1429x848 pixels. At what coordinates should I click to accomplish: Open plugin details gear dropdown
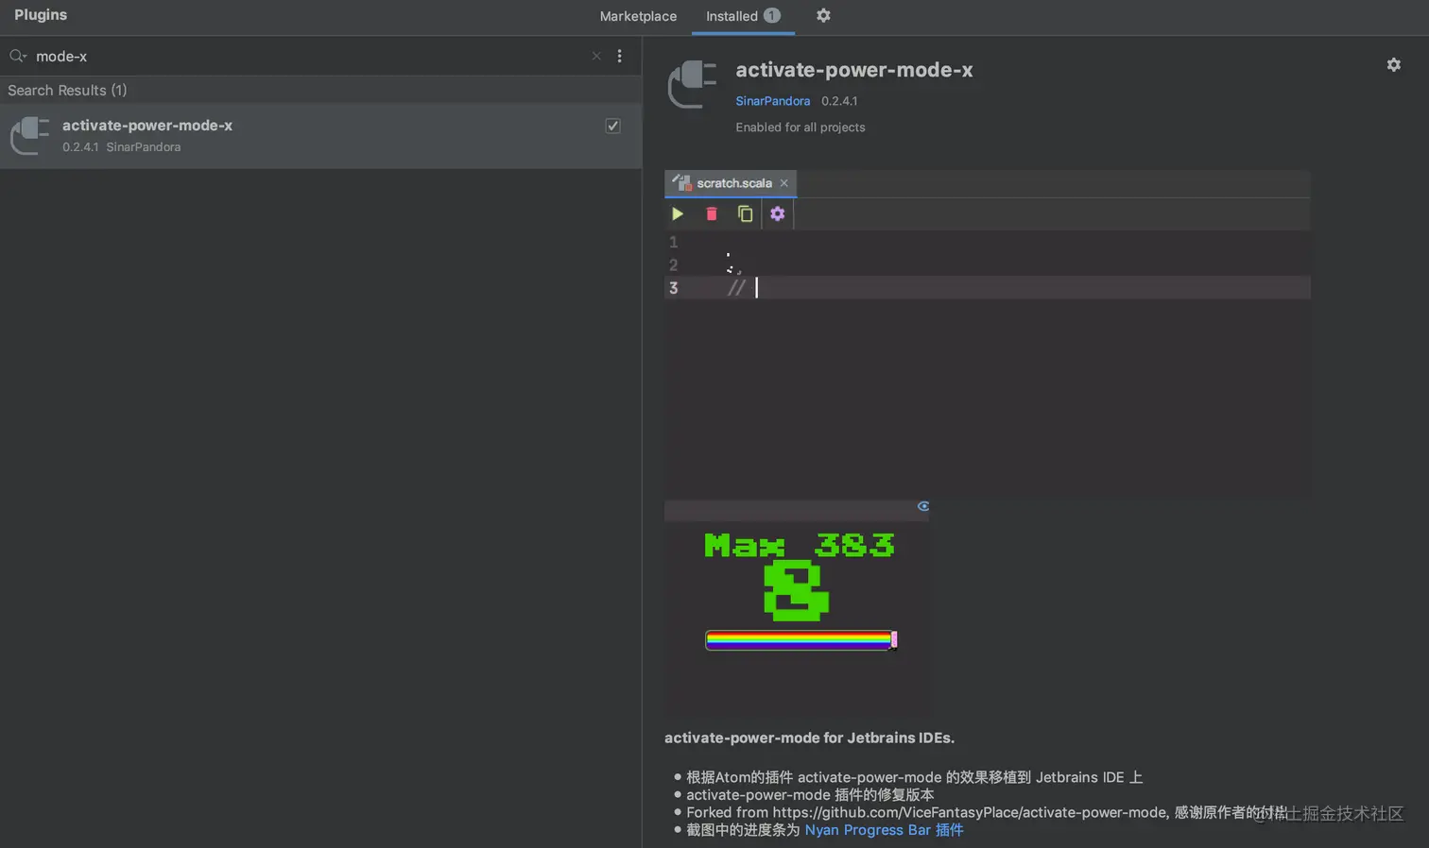coord(1393,64)
